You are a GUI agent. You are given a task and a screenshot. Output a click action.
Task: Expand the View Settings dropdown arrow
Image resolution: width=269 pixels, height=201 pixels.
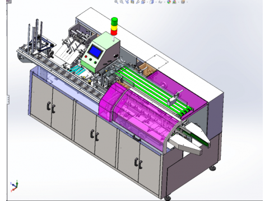(x=187, y=2)
